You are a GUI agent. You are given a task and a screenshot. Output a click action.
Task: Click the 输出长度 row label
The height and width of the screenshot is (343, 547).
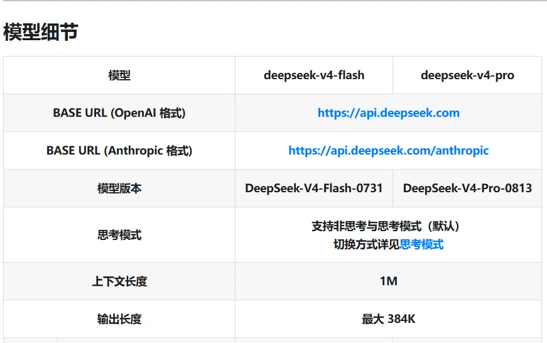[x=119, y=319]
